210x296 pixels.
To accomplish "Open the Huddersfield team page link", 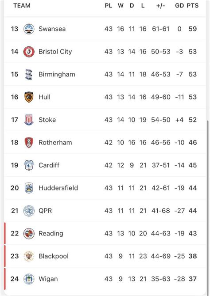I will [58, 188].
